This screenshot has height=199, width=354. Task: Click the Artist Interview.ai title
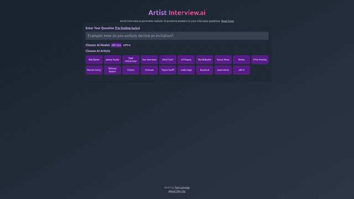point(177,13)
